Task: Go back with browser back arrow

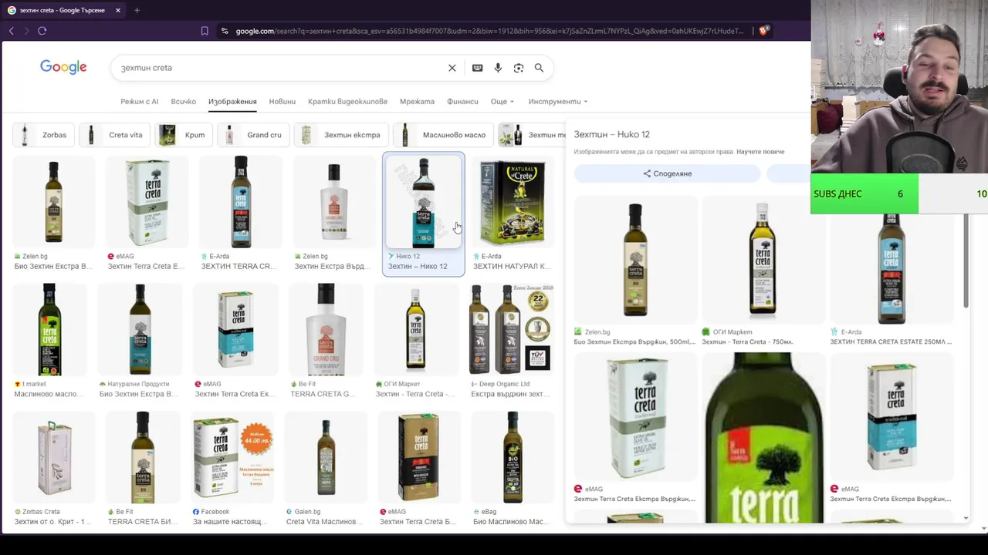Action: 12,31
